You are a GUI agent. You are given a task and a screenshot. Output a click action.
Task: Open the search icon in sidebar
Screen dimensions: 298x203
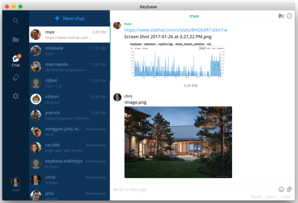click(15, 20)
